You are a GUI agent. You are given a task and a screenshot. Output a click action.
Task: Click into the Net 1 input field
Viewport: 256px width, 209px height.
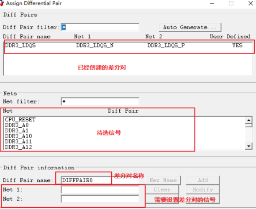click(100, 190)
